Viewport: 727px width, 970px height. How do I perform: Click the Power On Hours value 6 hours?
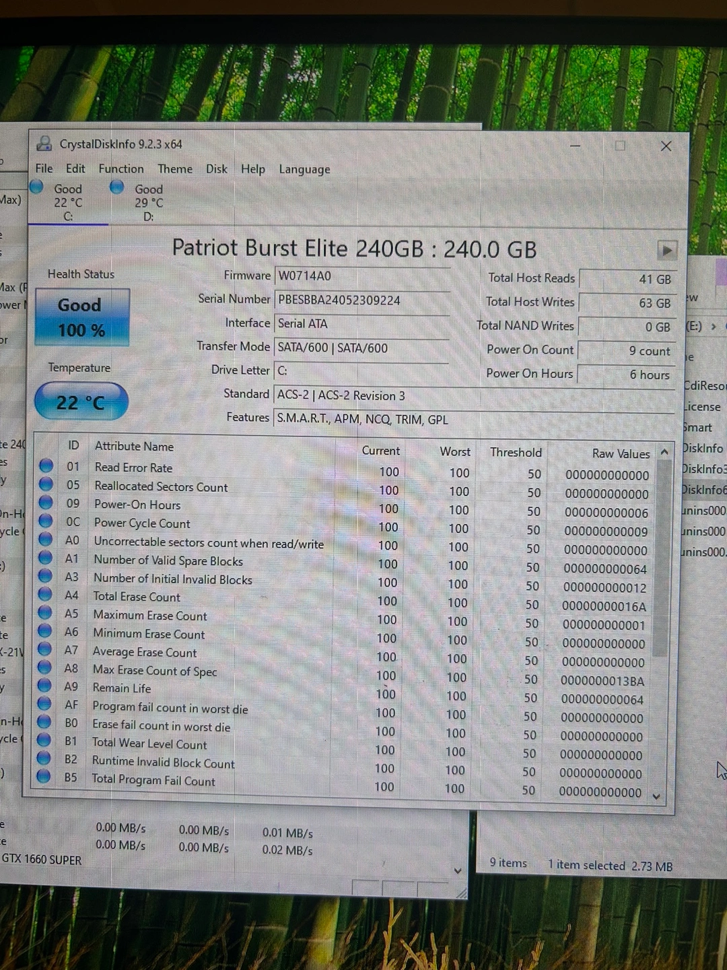click(x=625, y=375)
